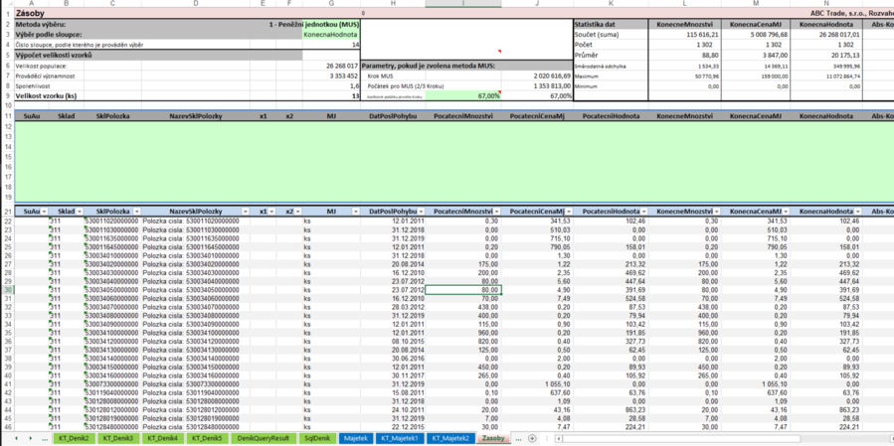
Task: Select the DenikQueryResult sheet tab
Action: coord(263,438)
